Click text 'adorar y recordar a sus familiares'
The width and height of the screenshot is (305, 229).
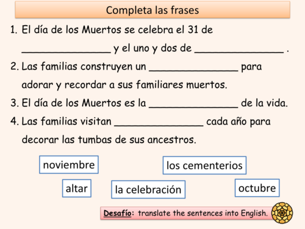click(102, 85)
